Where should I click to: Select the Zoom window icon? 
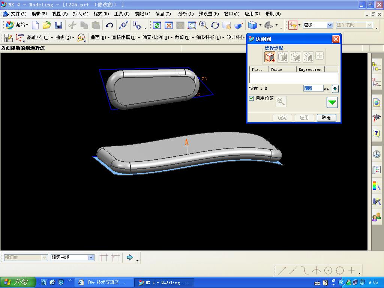pyautogui.click(x=192, y=25)
